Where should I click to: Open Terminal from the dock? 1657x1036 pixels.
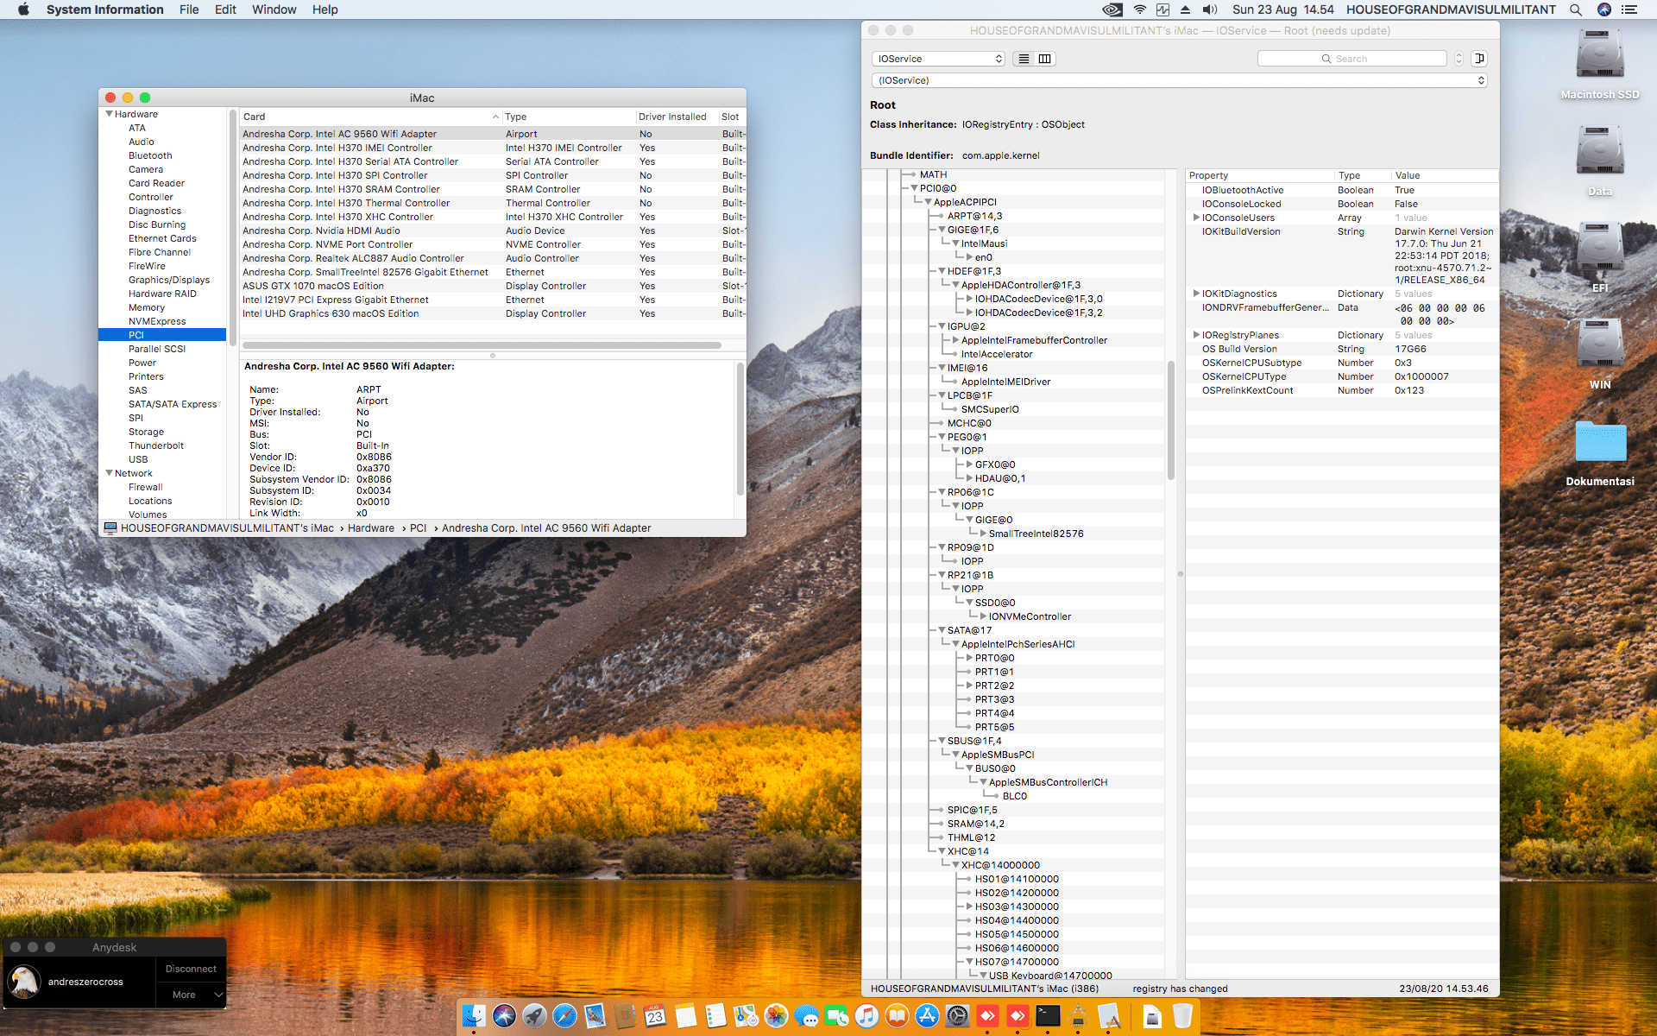coord(1048,1016)
